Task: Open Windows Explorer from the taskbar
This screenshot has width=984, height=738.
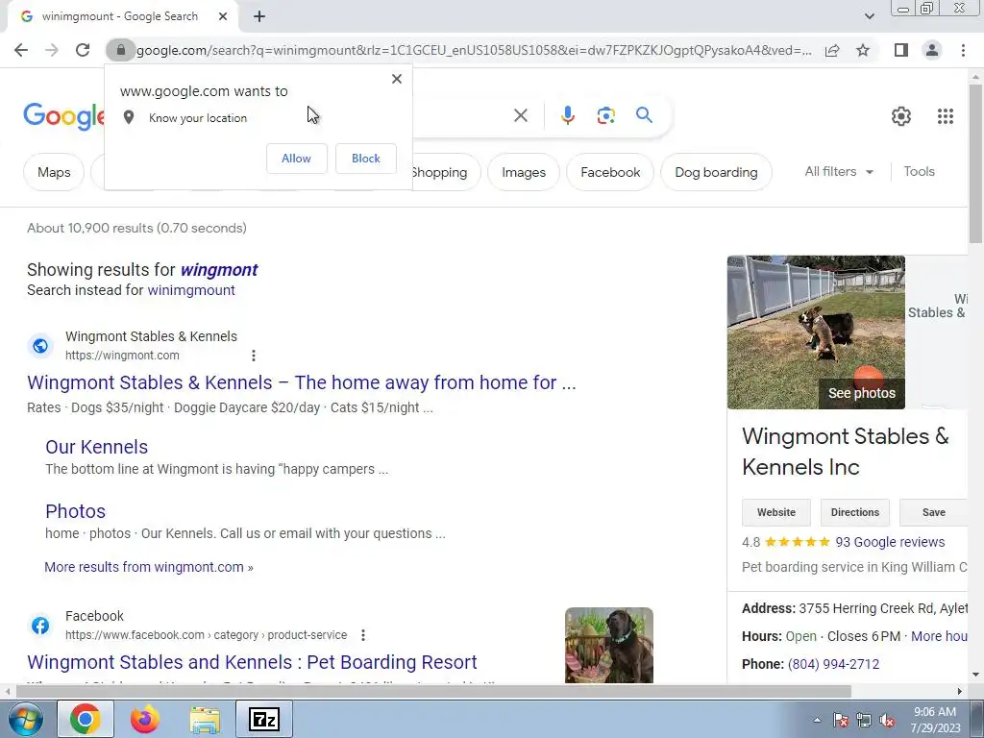Action: [x=205, y=720]
